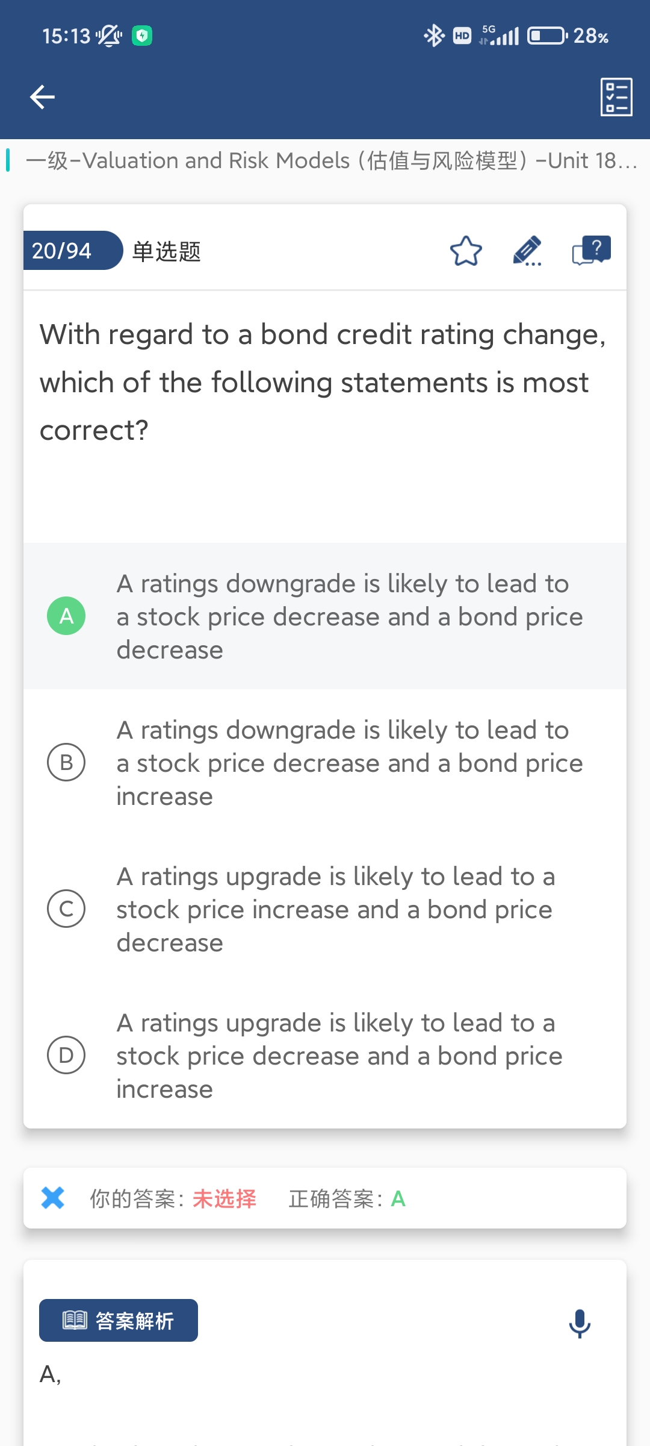This screenshot has height=1446, width=650.
Task: Tap the 未选择 your-answer text
Action: (x=224, y=1199)
